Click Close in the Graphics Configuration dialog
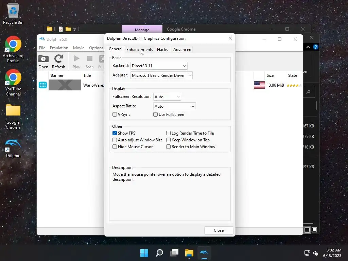Screen dimensions: 348x261 coord(219,230)
